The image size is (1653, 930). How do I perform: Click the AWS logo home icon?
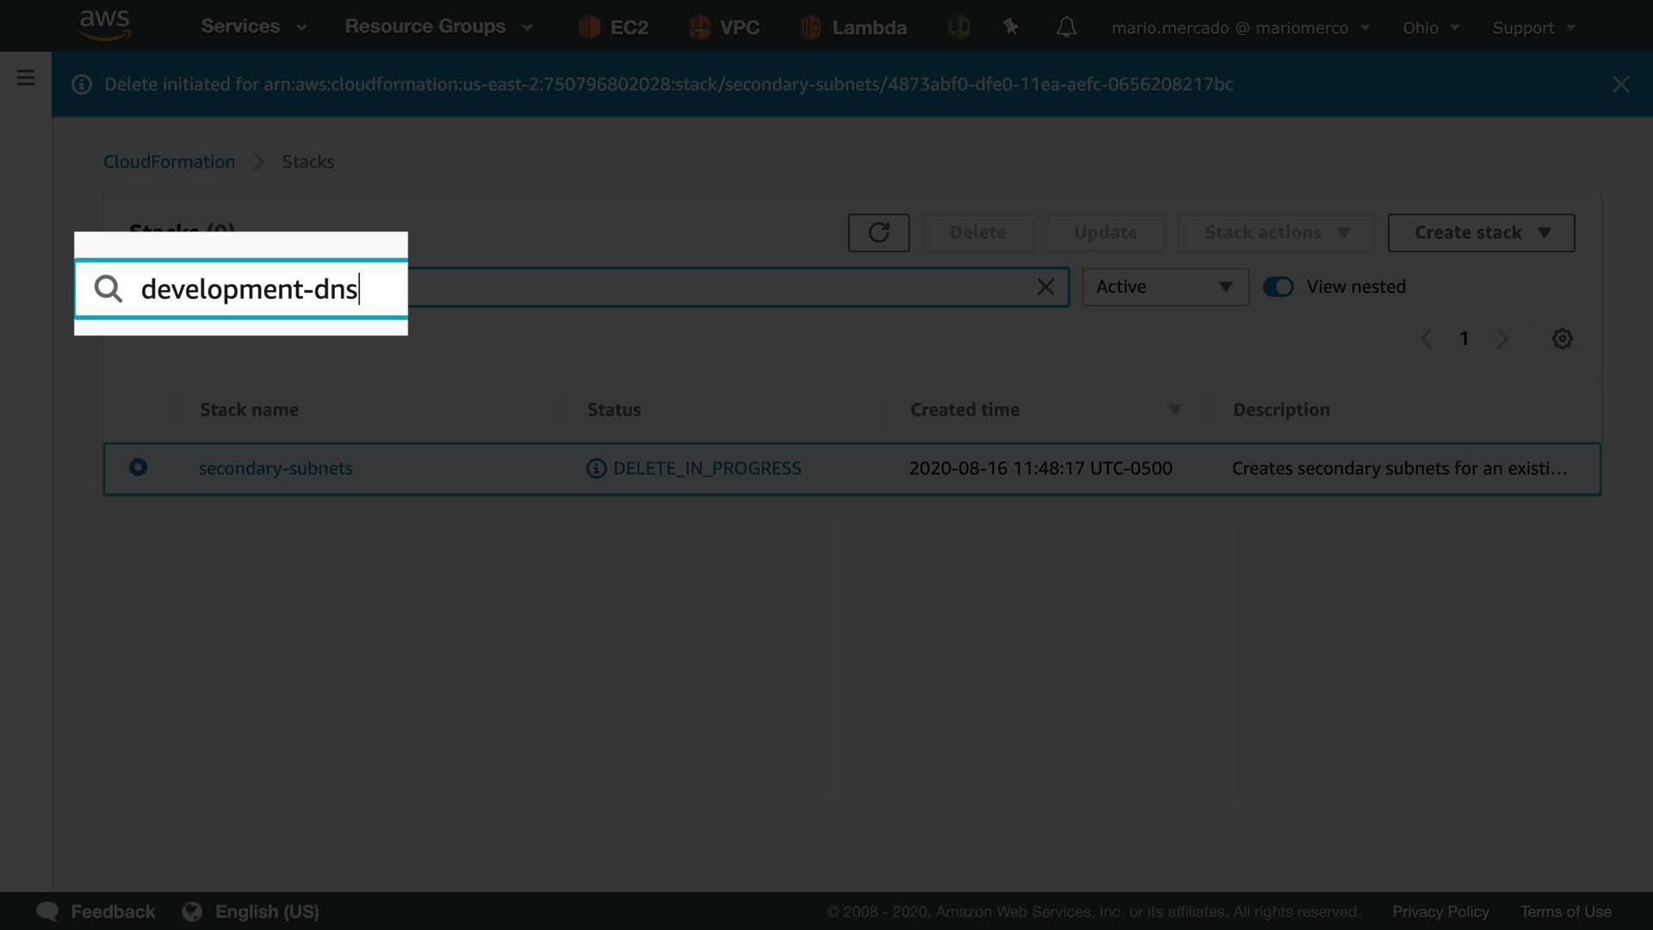[x=104, y=26]
